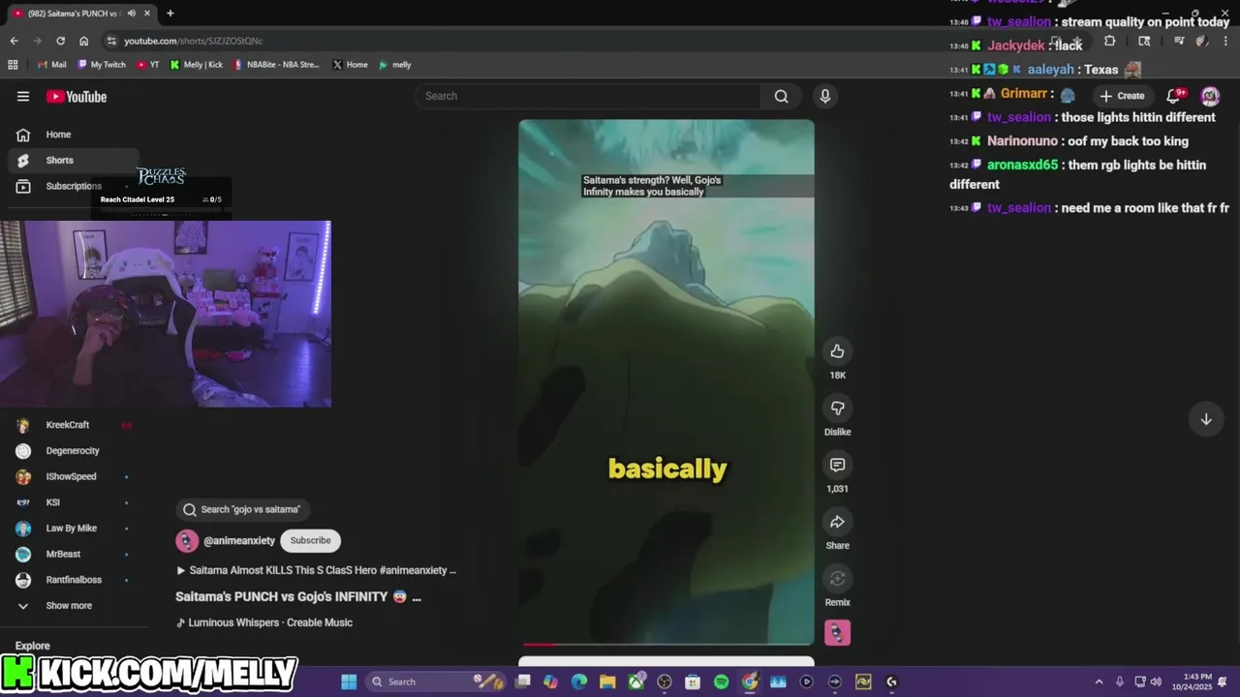Open Law By Mike subscription channel
Viewport: 1240px width, 697px height.
(73, 529)
